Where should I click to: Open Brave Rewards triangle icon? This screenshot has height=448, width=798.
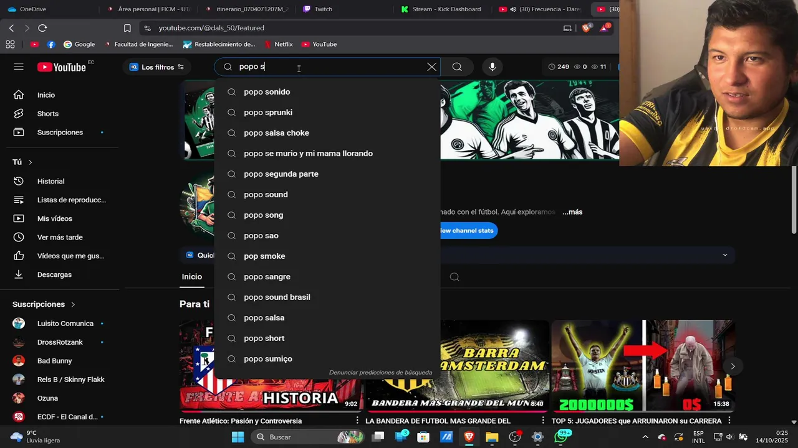(604, 28)
